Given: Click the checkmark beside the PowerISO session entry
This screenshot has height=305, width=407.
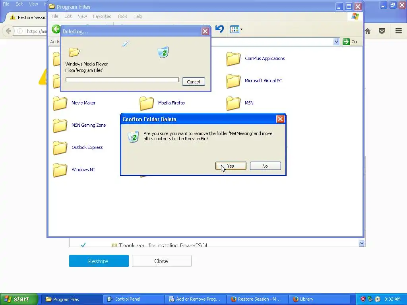Looking at the screenshot, I should (83, 245).
